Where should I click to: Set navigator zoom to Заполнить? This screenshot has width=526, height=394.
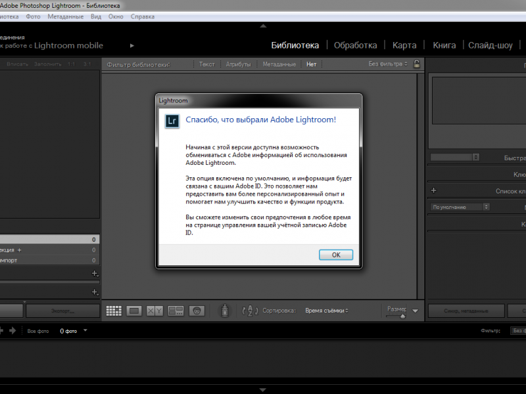(47, 64)
